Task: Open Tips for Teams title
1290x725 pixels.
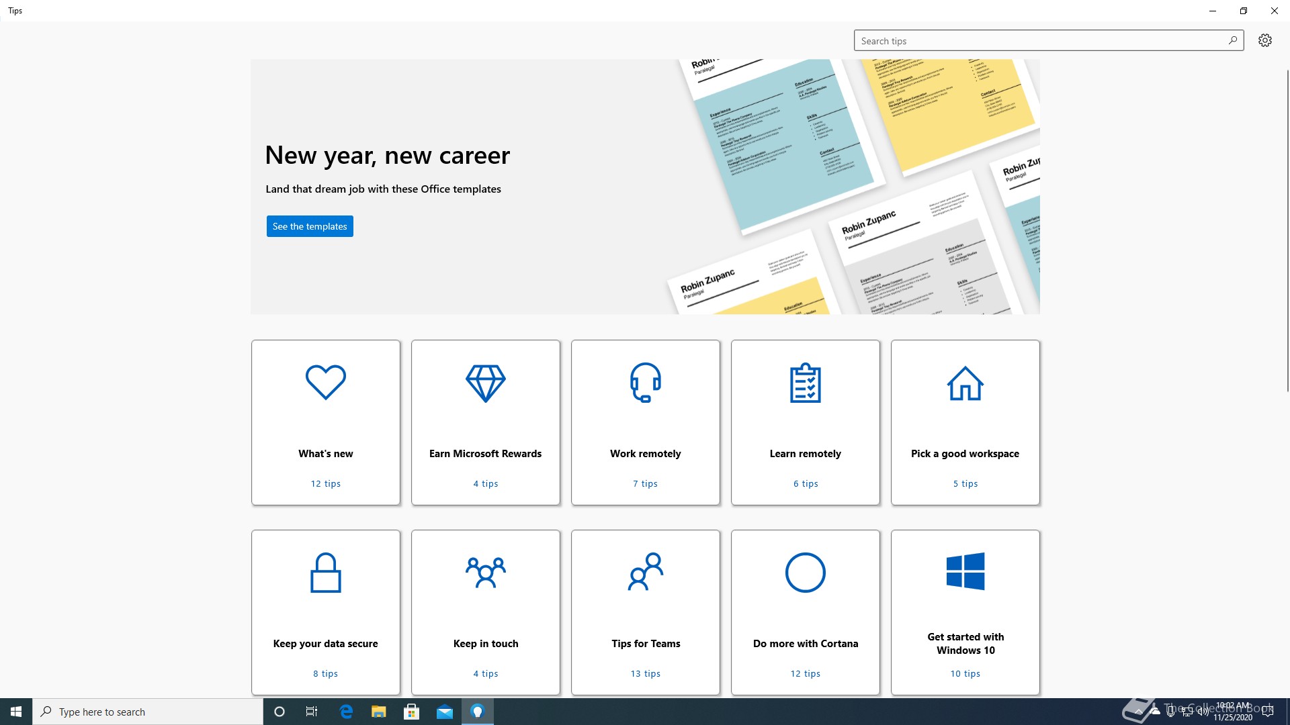Action: pyautogui.click(x=646, y=644)
